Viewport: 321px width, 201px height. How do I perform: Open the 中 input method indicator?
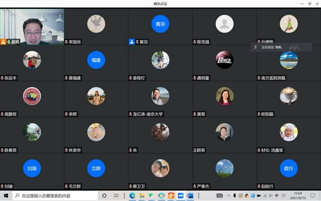tap(277, 196)
